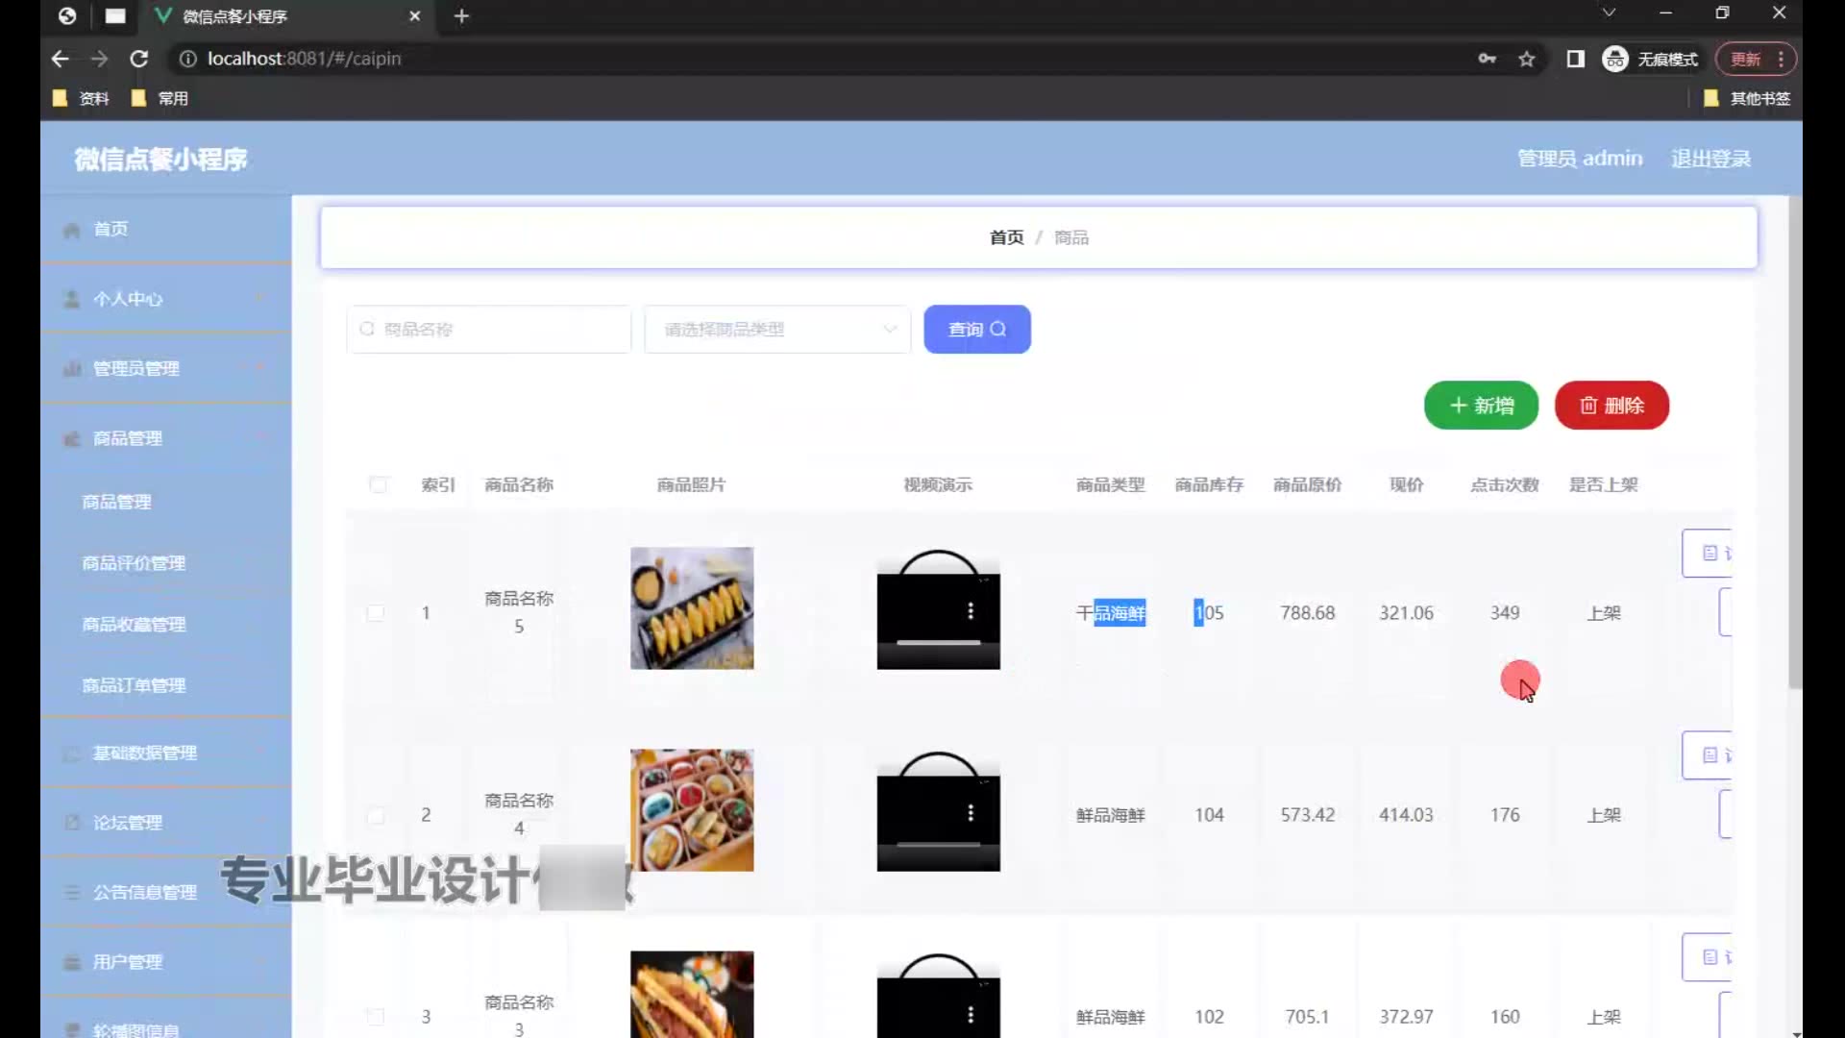Click the icon beside 论坛管理
The width and height of the screenshot is (1845, 1038).
[71, 823]
